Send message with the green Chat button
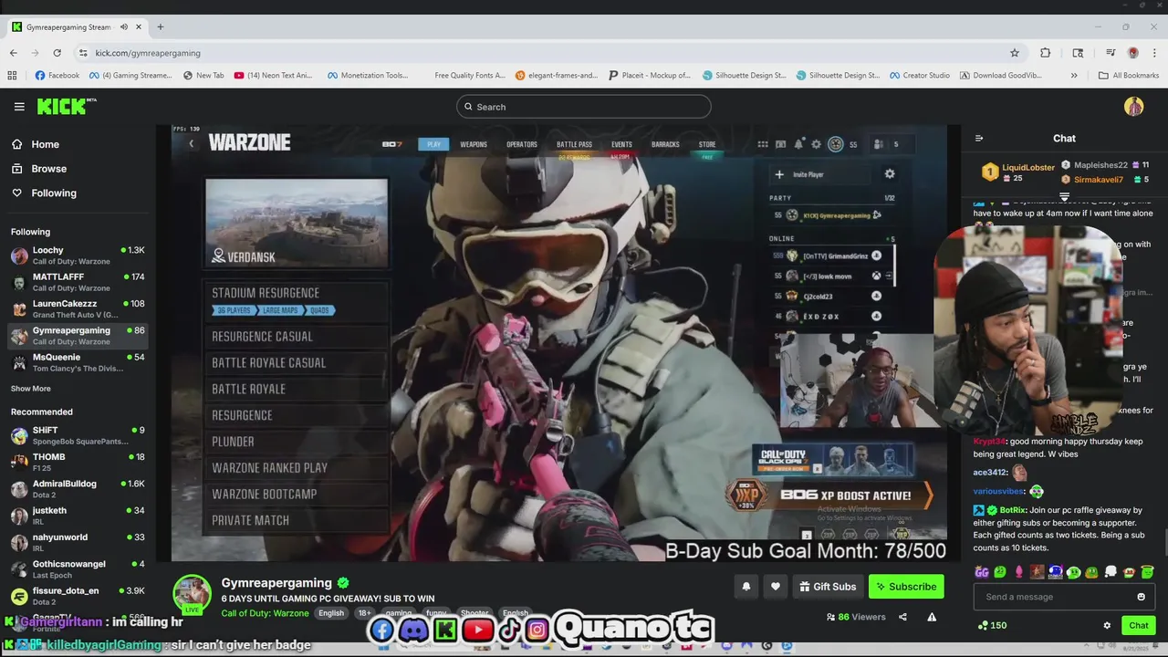 click(1139, 625)
